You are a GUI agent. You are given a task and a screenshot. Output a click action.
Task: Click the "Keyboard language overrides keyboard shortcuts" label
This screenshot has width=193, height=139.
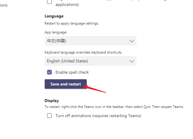[x=83, y=52]
